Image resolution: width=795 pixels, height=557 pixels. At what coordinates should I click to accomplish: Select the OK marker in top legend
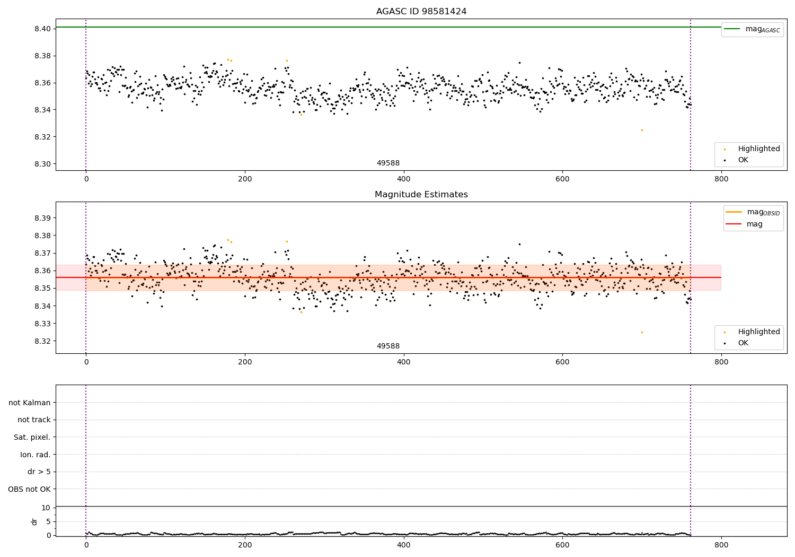pos(725,160)
